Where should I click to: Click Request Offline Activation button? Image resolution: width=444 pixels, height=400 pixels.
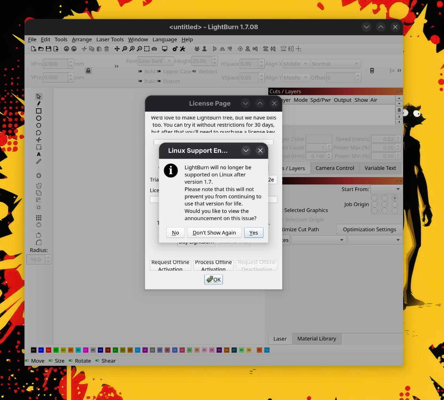pyautogui.click(x=170, y=266)
